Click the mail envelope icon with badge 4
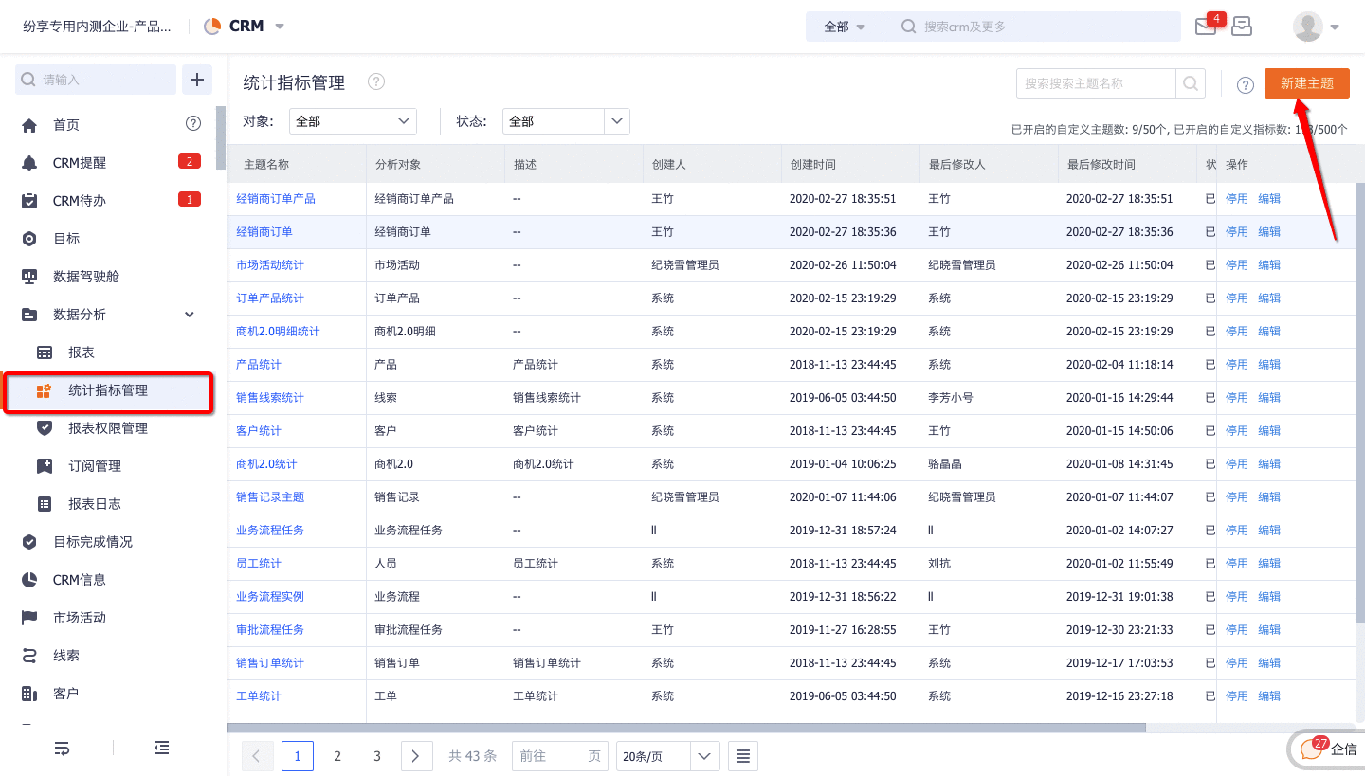Viewport: 1365px width, 776px height. pyautogui.click(x=1205, y=27)
